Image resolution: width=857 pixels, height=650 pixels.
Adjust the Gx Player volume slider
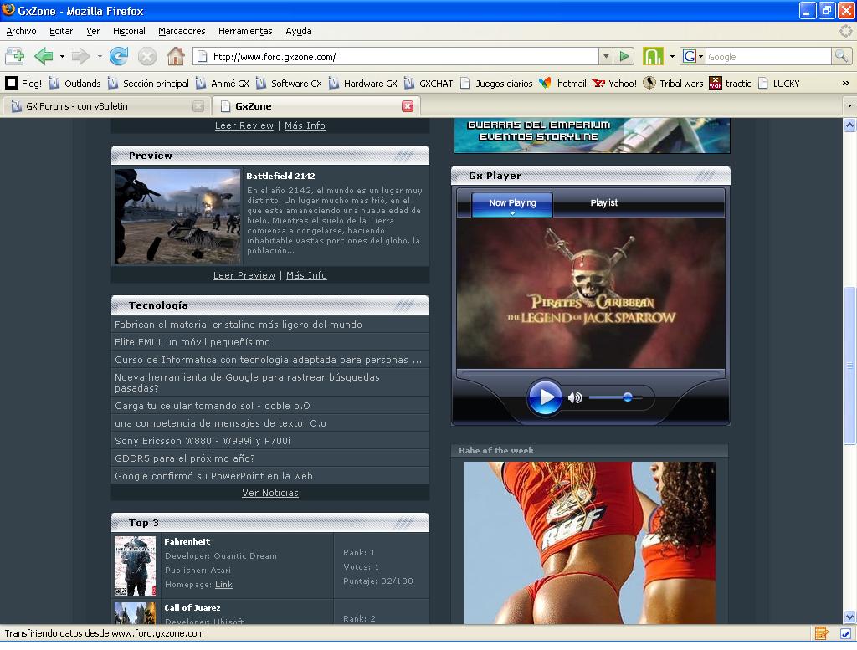[628, 397]
